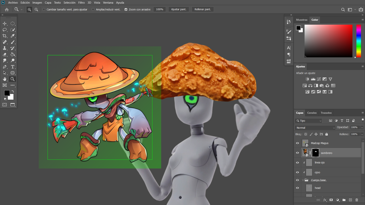Screen dimensions: 365x205
Task: Add a layer mask from Layers footer
Action: 331,200
